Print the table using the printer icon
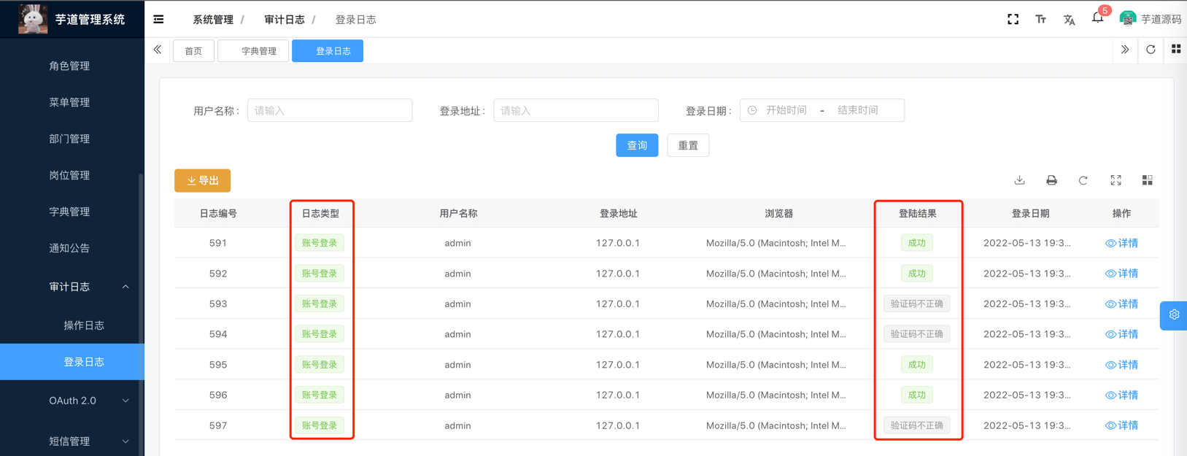This screenshot has width=1187, height=456. [x=1051, y=180]
